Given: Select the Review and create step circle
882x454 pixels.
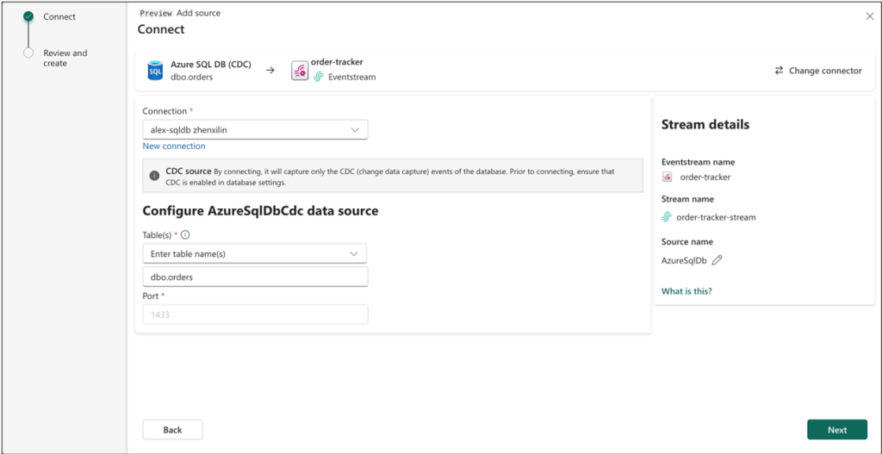Looking at the screenshot, I should click(x=28, y=53).
